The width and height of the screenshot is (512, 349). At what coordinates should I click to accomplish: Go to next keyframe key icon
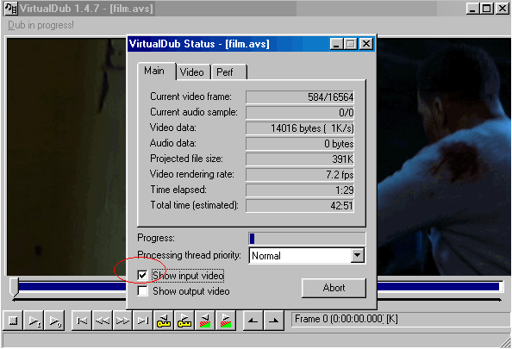pyautogui.click(x=184, y=321)
